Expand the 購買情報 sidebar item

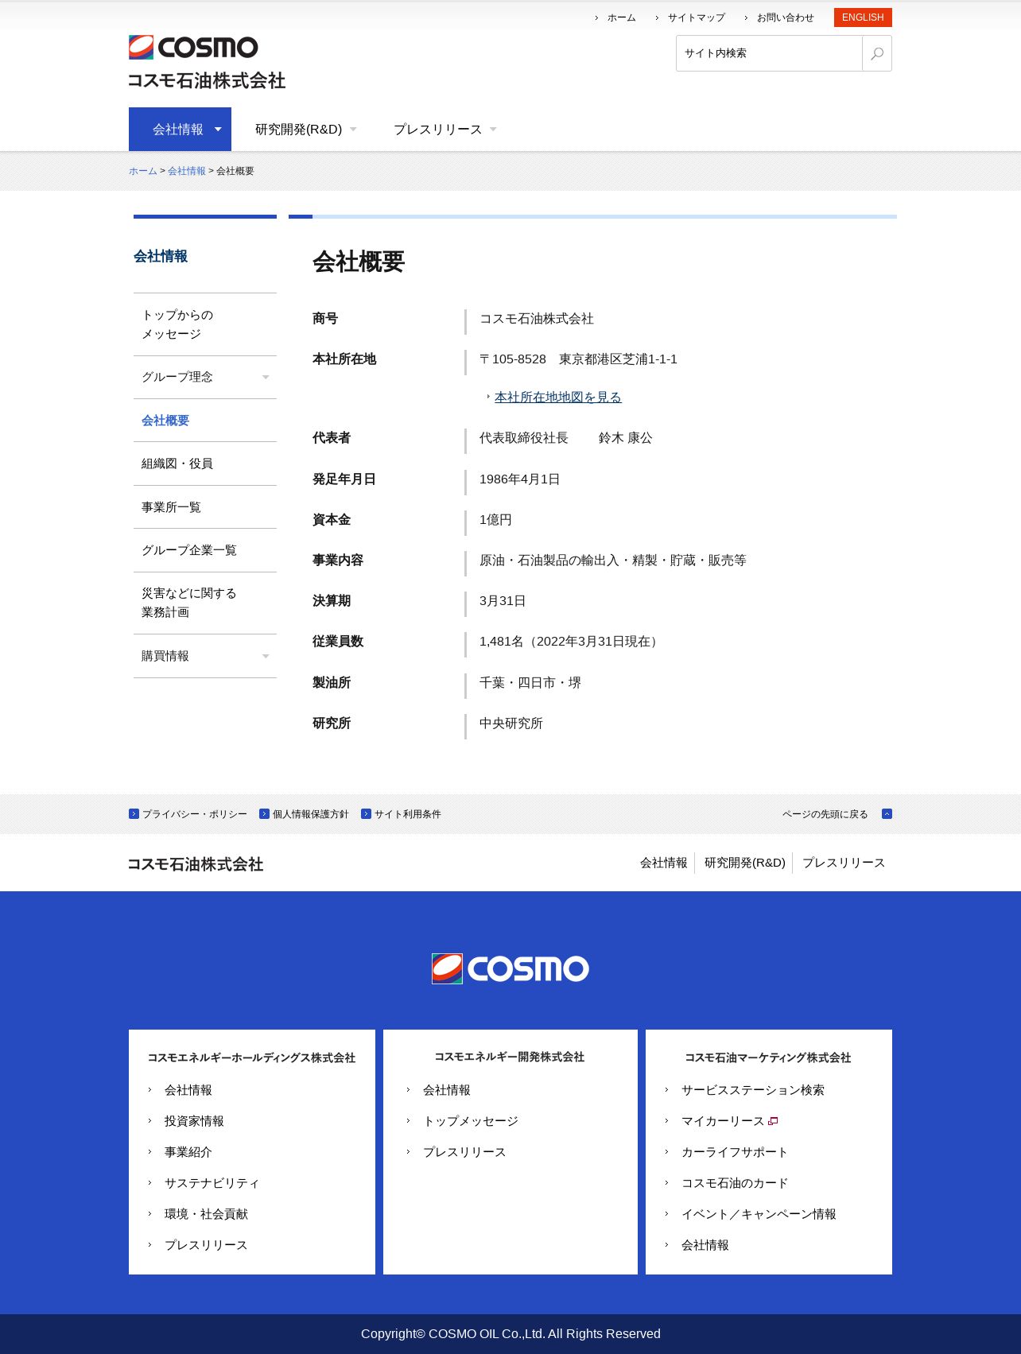[x=205, y=656]
